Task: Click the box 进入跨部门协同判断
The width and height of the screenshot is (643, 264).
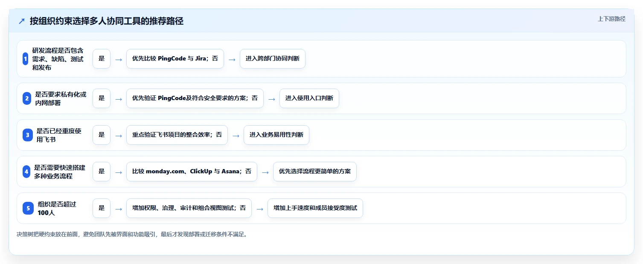Action: pyautogui.click(x=273, y=59)
